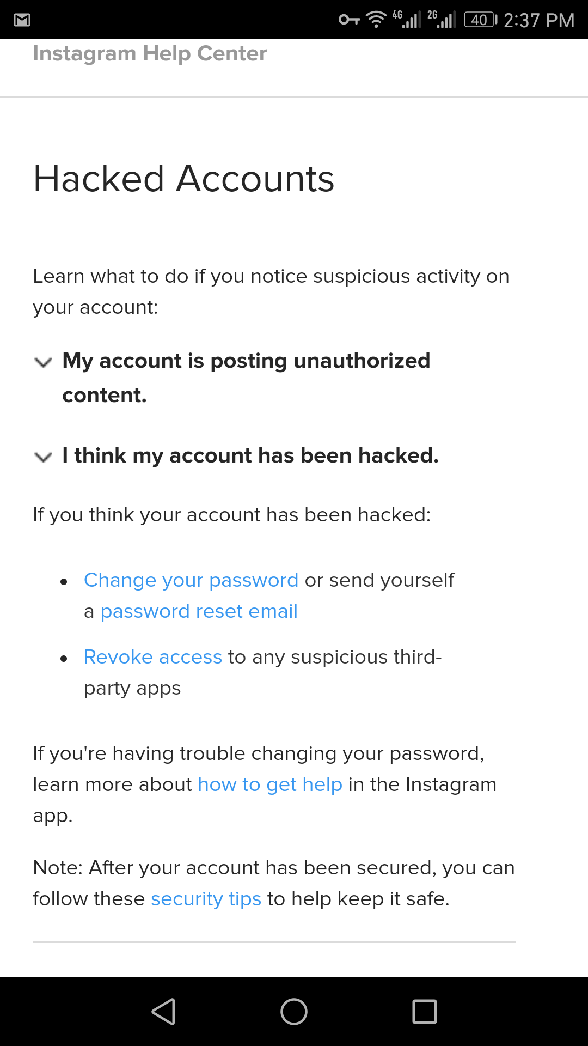Open the Instagram Help Center header

(x=150, y=53)
